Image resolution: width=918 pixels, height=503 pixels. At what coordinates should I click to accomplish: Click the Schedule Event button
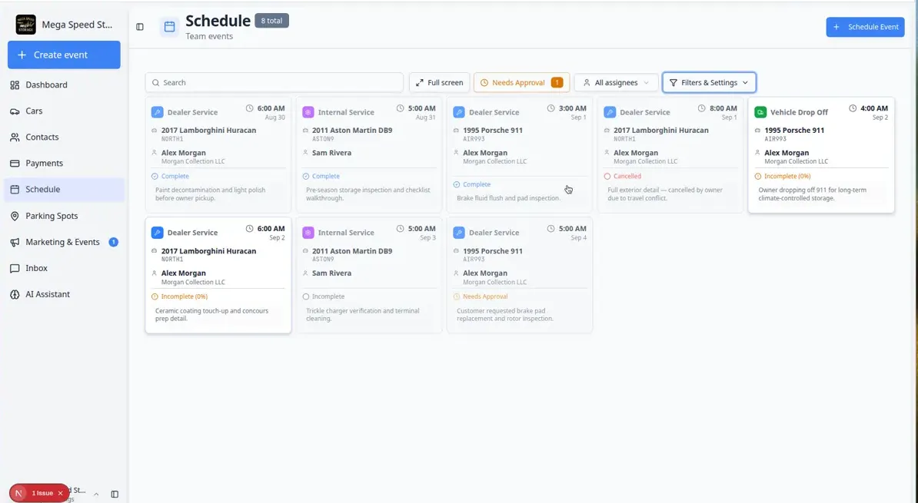tap(865, 27)
